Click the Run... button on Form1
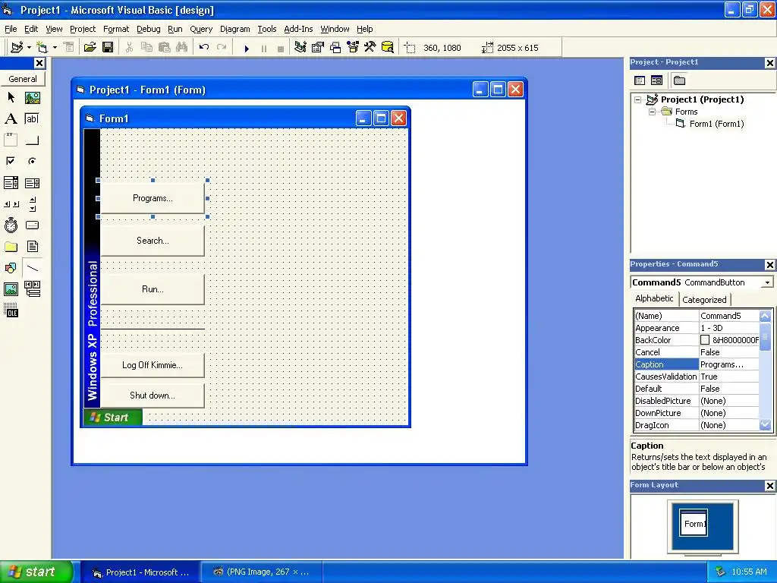The image size is (777, 583). (x=153, y=289)
